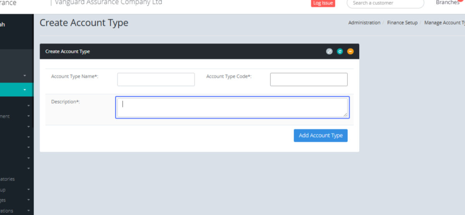Submit with the Add Account Type button
465x215 pixels.
click(320, 136)
